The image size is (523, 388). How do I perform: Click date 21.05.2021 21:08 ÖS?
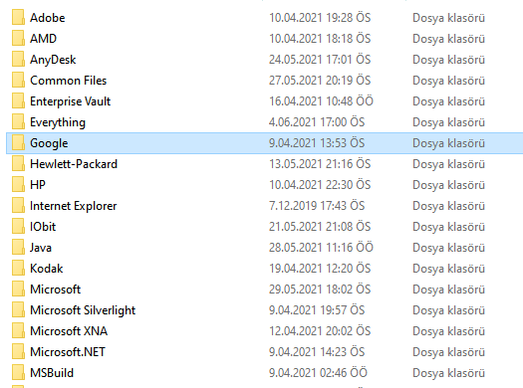pyautogui.click(x=320, y=227)
